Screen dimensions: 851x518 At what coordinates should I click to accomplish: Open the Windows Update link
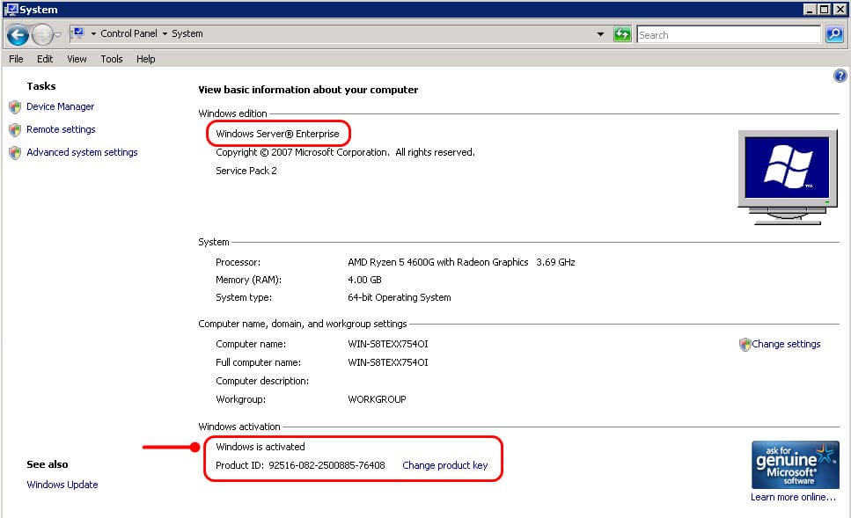click(x=62, y=485)
